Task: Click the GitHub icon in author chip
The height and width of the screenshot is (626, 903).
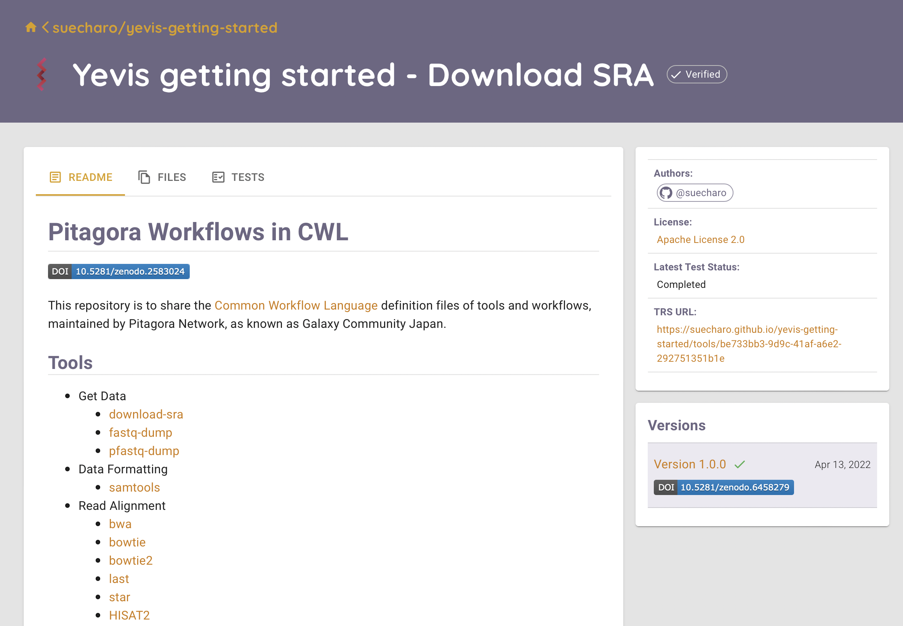Action: tap(666, 193)
